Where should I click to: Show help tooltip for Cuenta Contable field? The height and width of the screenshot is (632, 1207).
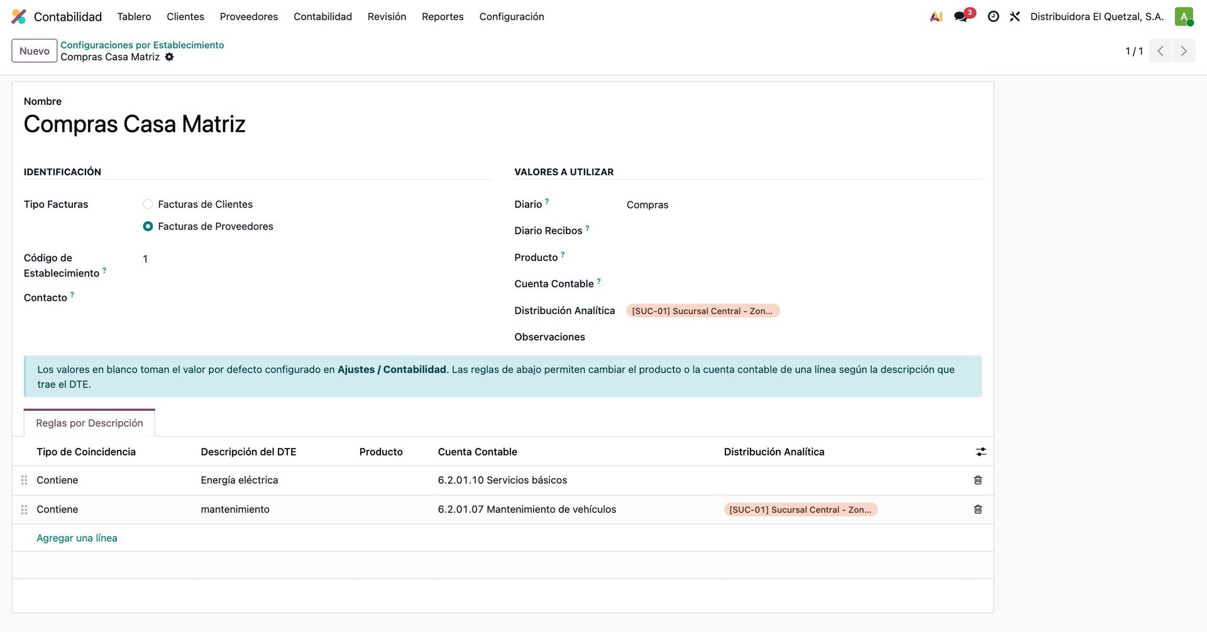coord(598,281)
